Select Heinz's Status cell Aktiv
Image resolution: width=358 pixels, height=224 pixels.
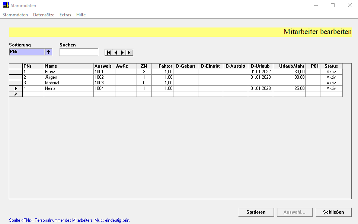(331, 88)
